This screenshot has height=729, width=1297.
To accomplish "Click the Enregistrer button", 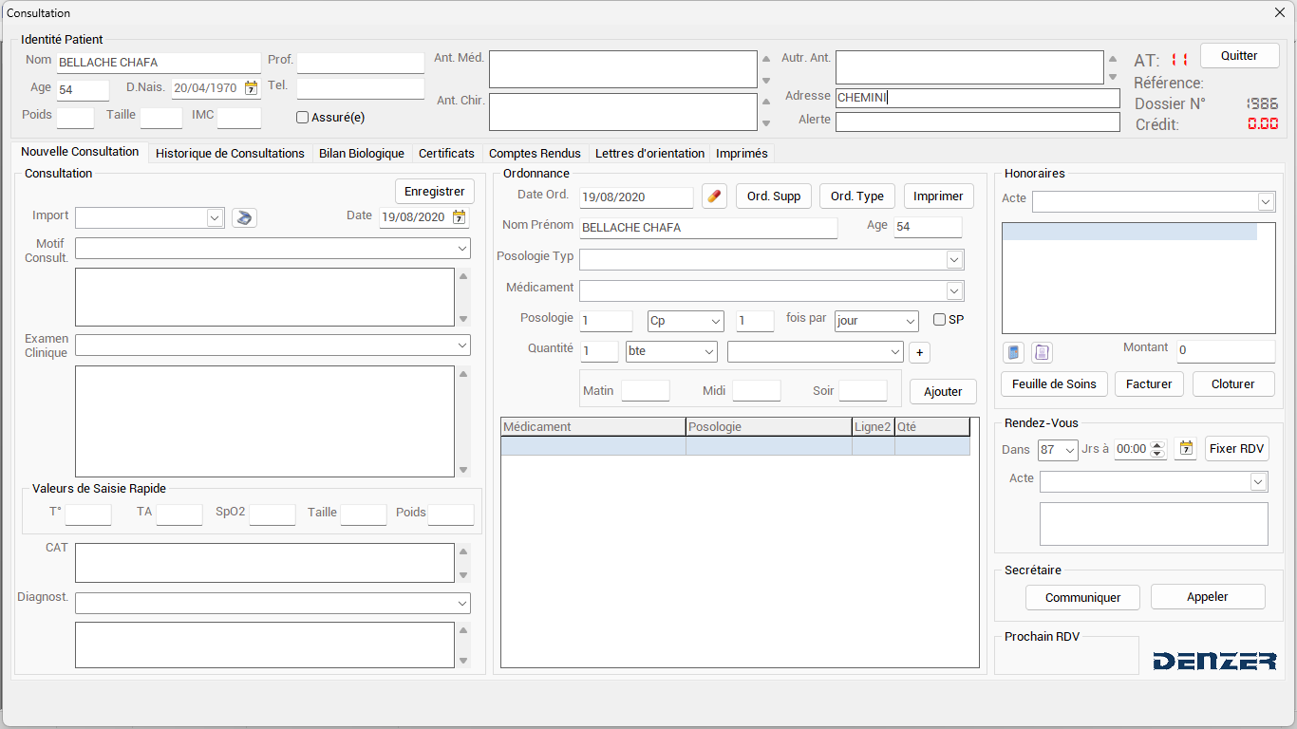I will coord(434,191).
